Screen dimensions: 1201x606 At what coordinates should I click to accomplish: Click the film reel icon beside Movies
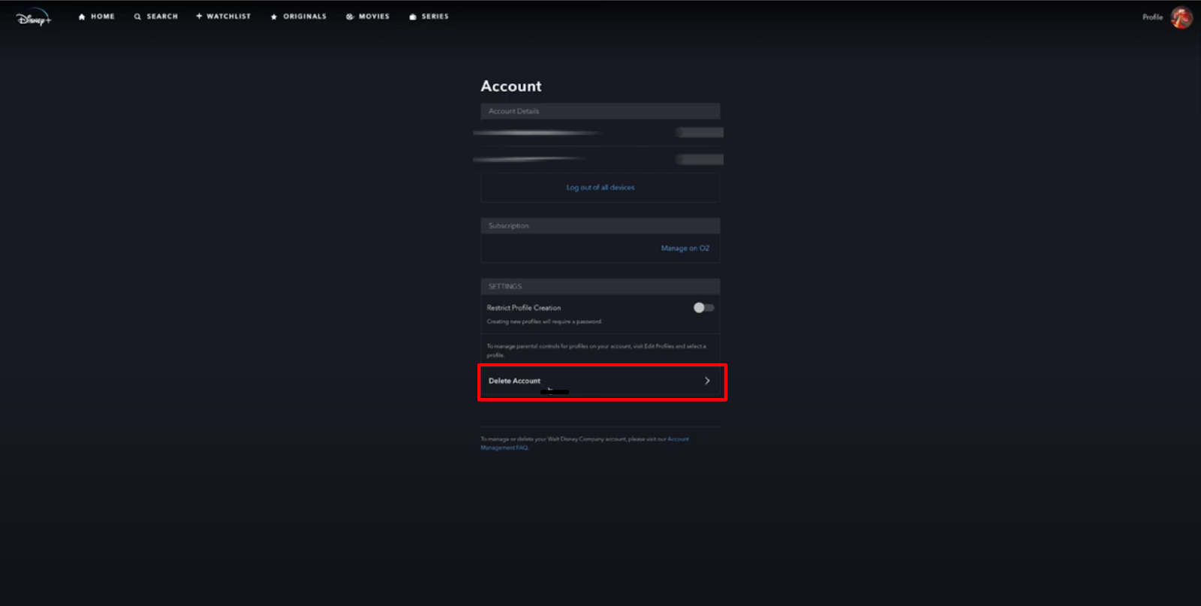350,17
